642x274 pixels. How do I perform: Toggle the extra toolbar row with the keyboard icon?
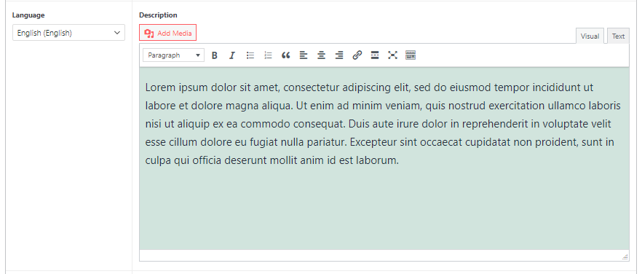pyautogui.click(x=411, y=55)
